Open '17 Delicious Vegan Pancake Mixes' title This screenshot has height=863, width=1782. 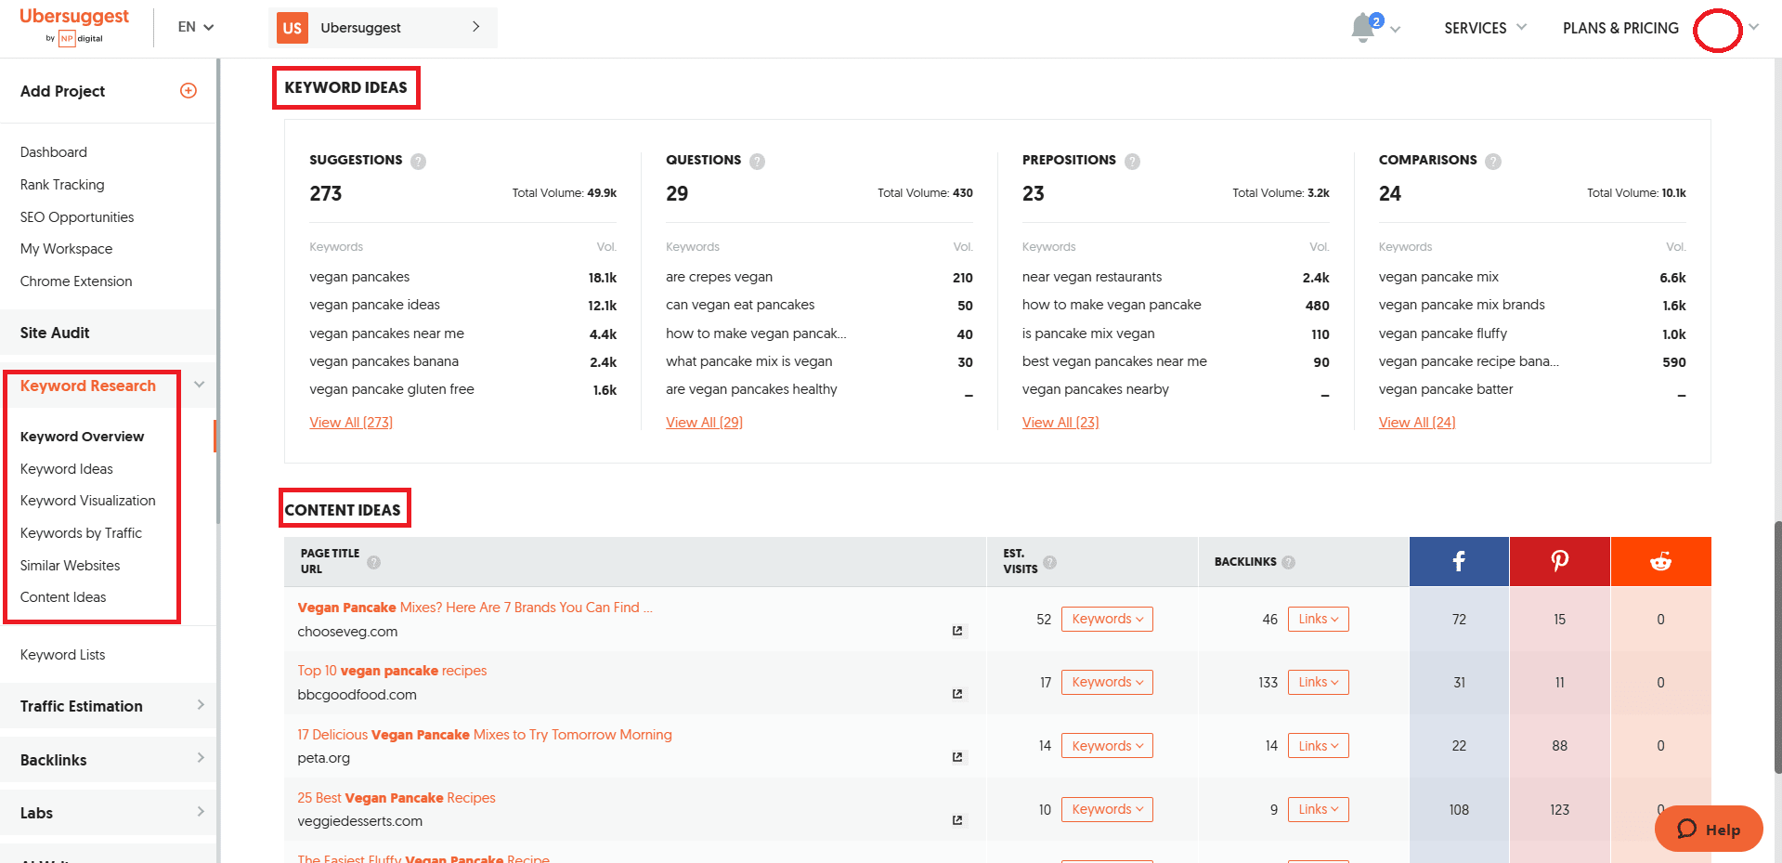[485, 735]
